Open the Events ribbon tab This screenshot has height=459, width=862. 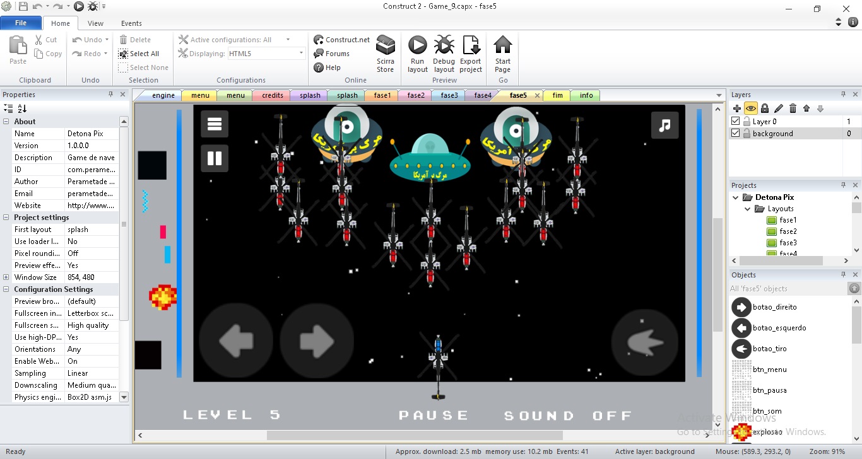tap(131, 23)
